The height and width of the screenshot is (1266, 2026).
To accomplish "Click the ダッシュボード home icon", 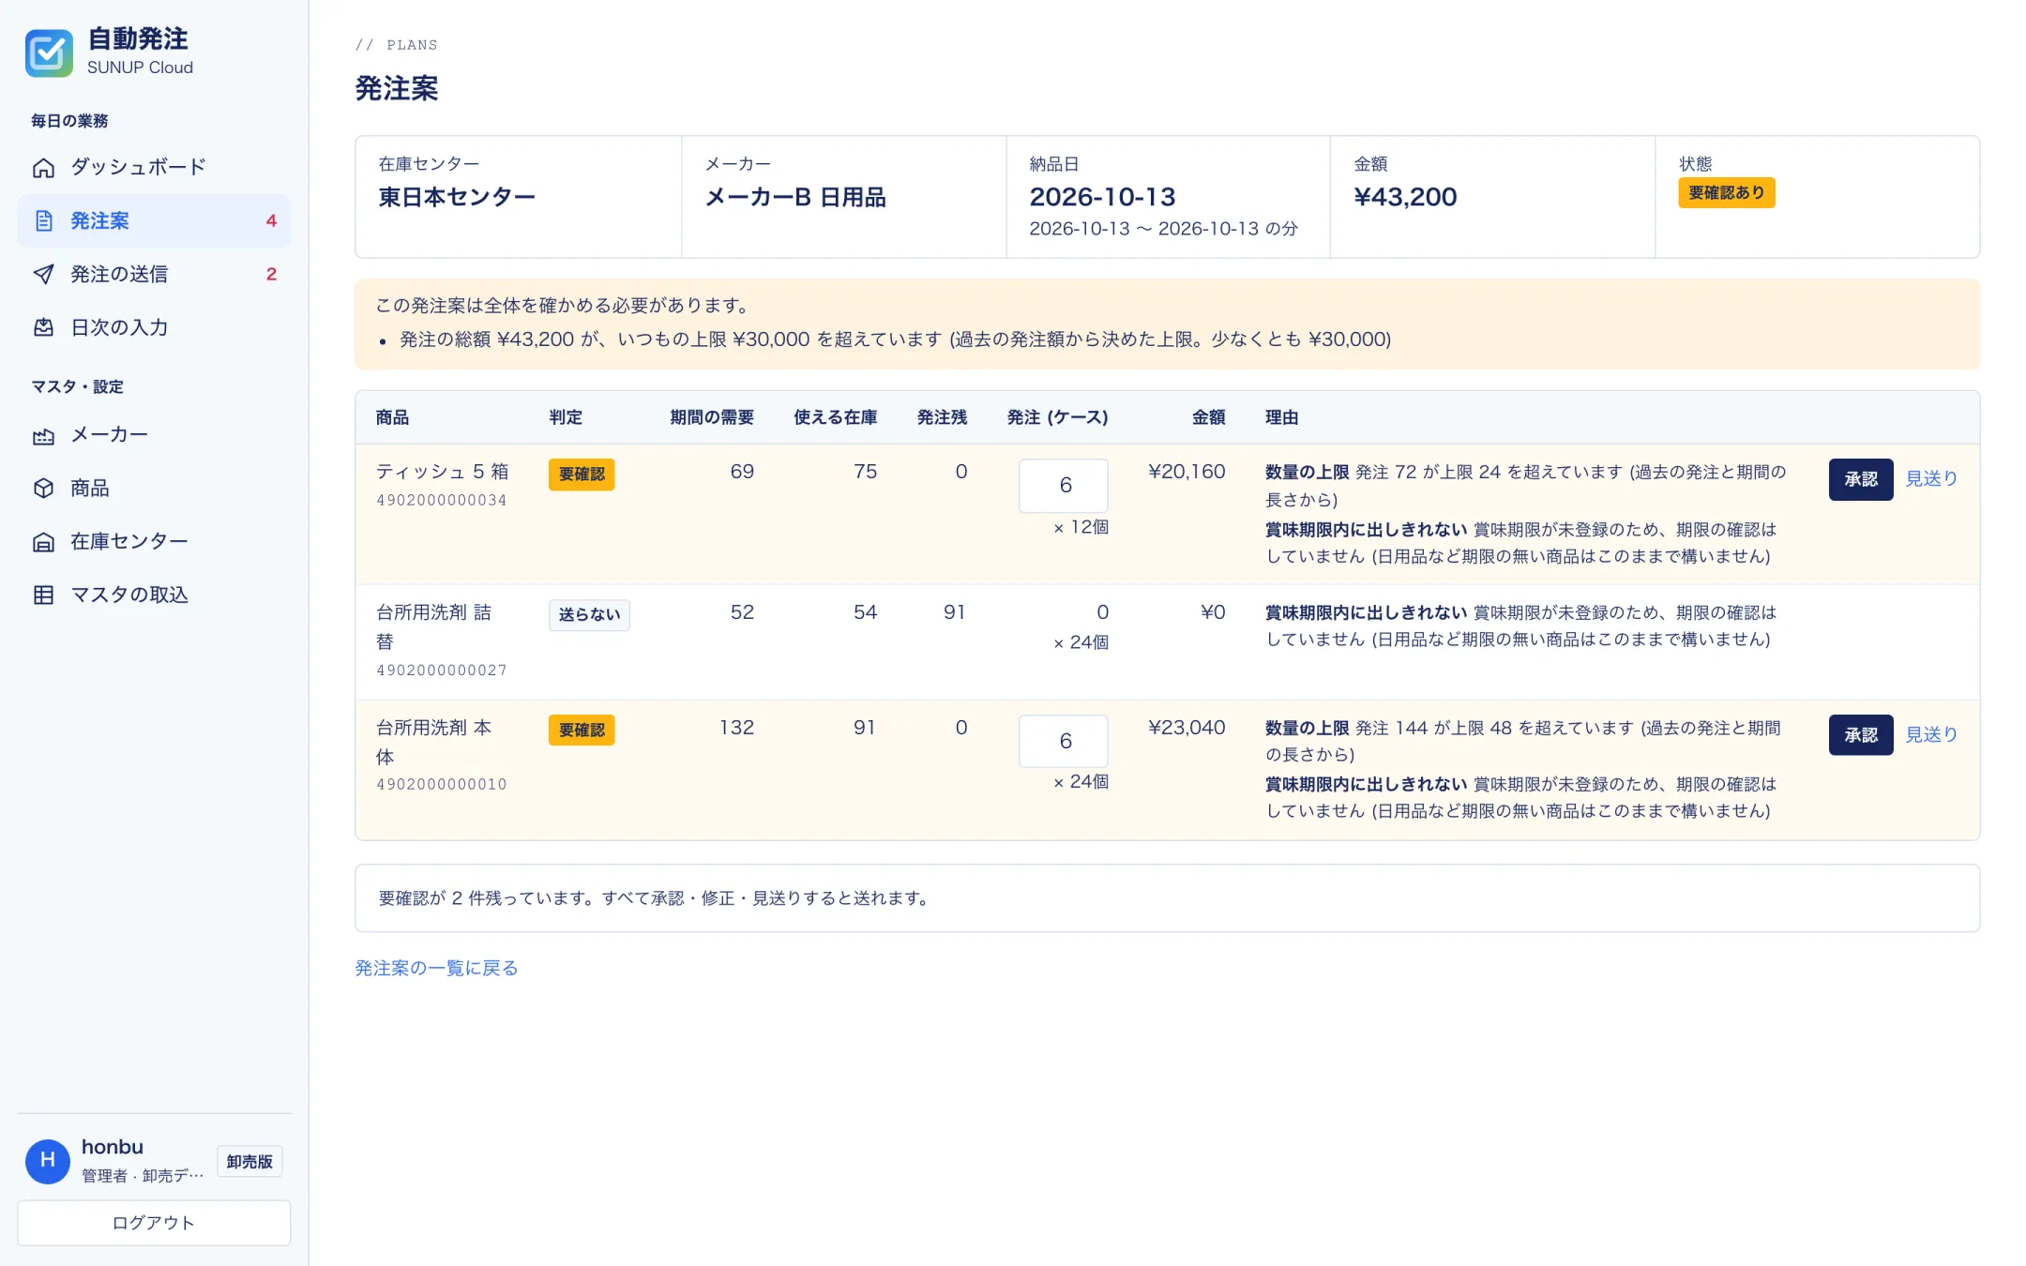I will (x=43, y=168).
